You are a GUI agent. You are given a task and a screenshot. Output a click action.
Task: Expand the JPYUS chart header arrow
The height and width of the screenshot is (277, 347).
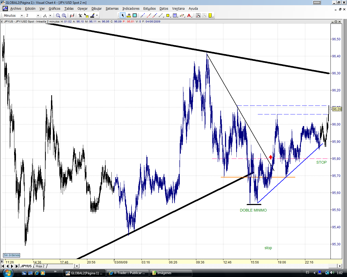tap(2, 22)
